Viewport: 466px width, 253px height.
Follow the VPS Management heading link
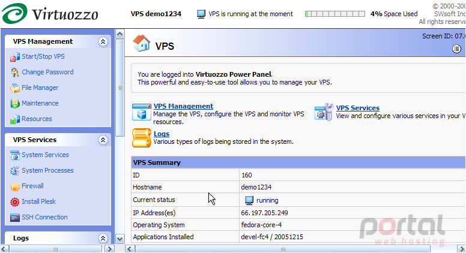coord(183,106)
